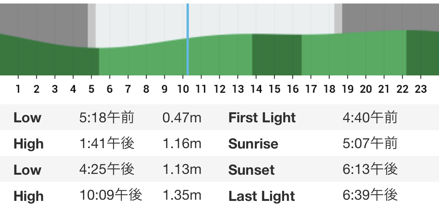This screenshot has height=213, width=439.
Task: Click the Sunset label
Action: pos(251,170)
